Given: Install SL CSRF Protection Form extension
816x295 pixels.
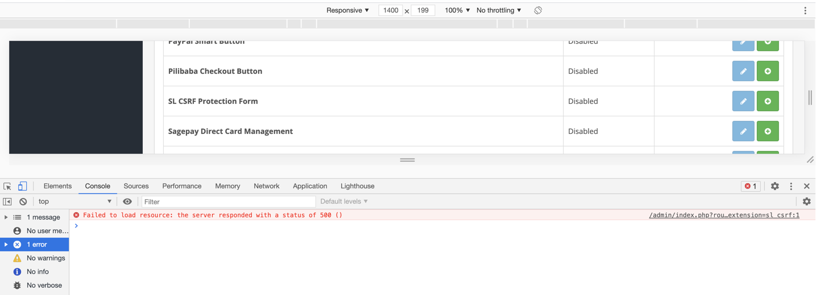Looking at the screenshot, I should click(768, 102).
